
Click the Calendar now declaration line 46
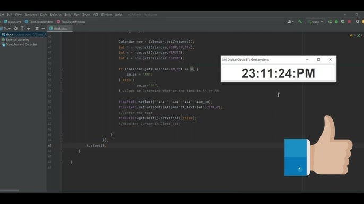(x=156, y=42)
